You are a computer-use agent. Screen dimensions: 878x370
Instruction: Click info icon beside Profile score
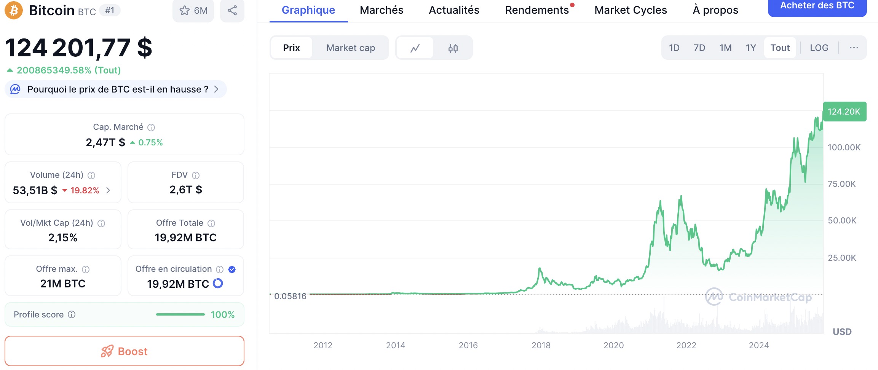point(72,314)
